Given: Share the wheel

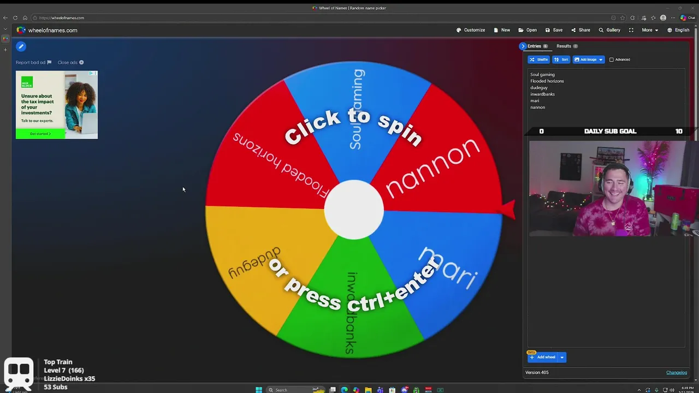Looking at the screenshot, I should 580,30.
